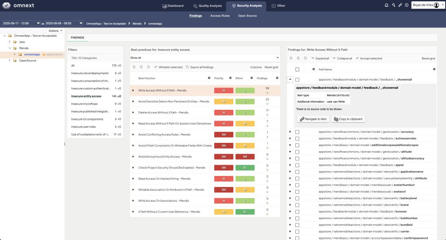Click second export icon in Findings toolbar
The width and height of the screenshot is (446, 240).
[x=298, y=58]
